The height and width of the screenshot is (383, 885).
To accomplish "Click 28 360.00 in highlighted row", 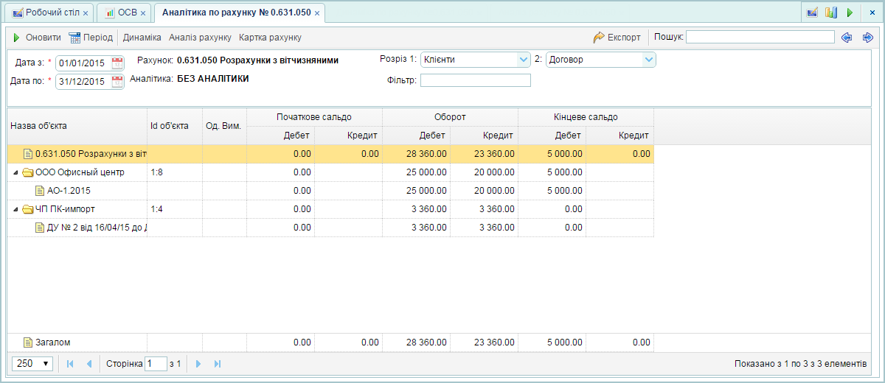I will coord(426,154).
